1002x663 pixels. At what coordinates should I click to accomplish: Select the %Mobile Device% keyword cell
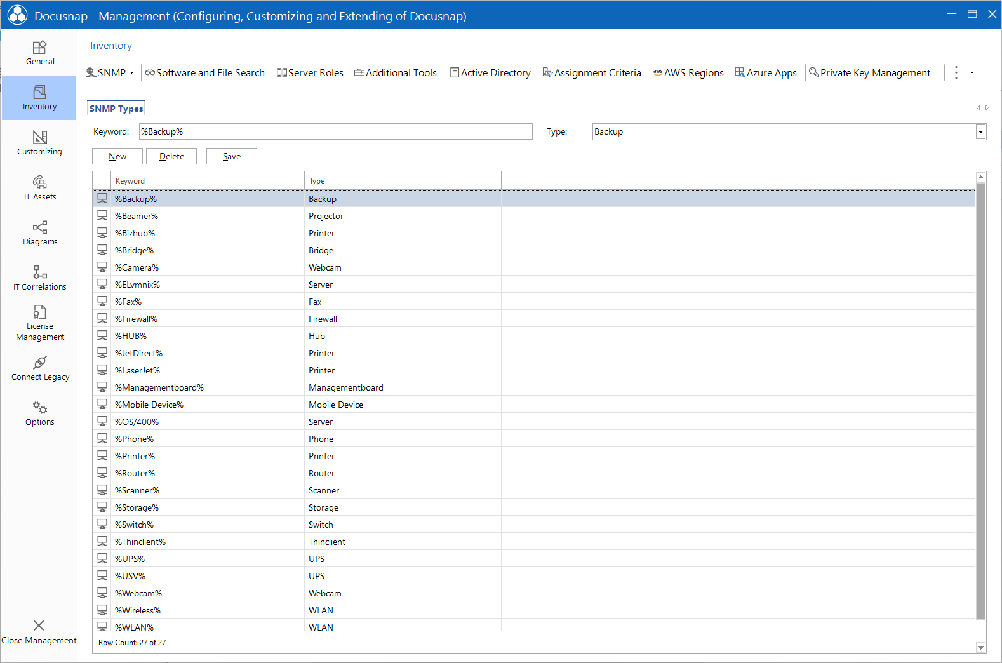click(208, 405)
